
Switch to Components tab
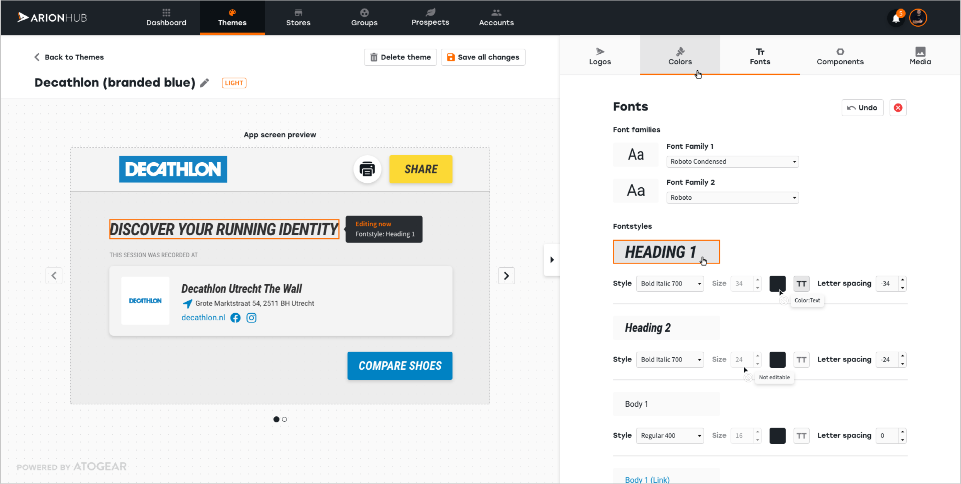coord(840,56)
